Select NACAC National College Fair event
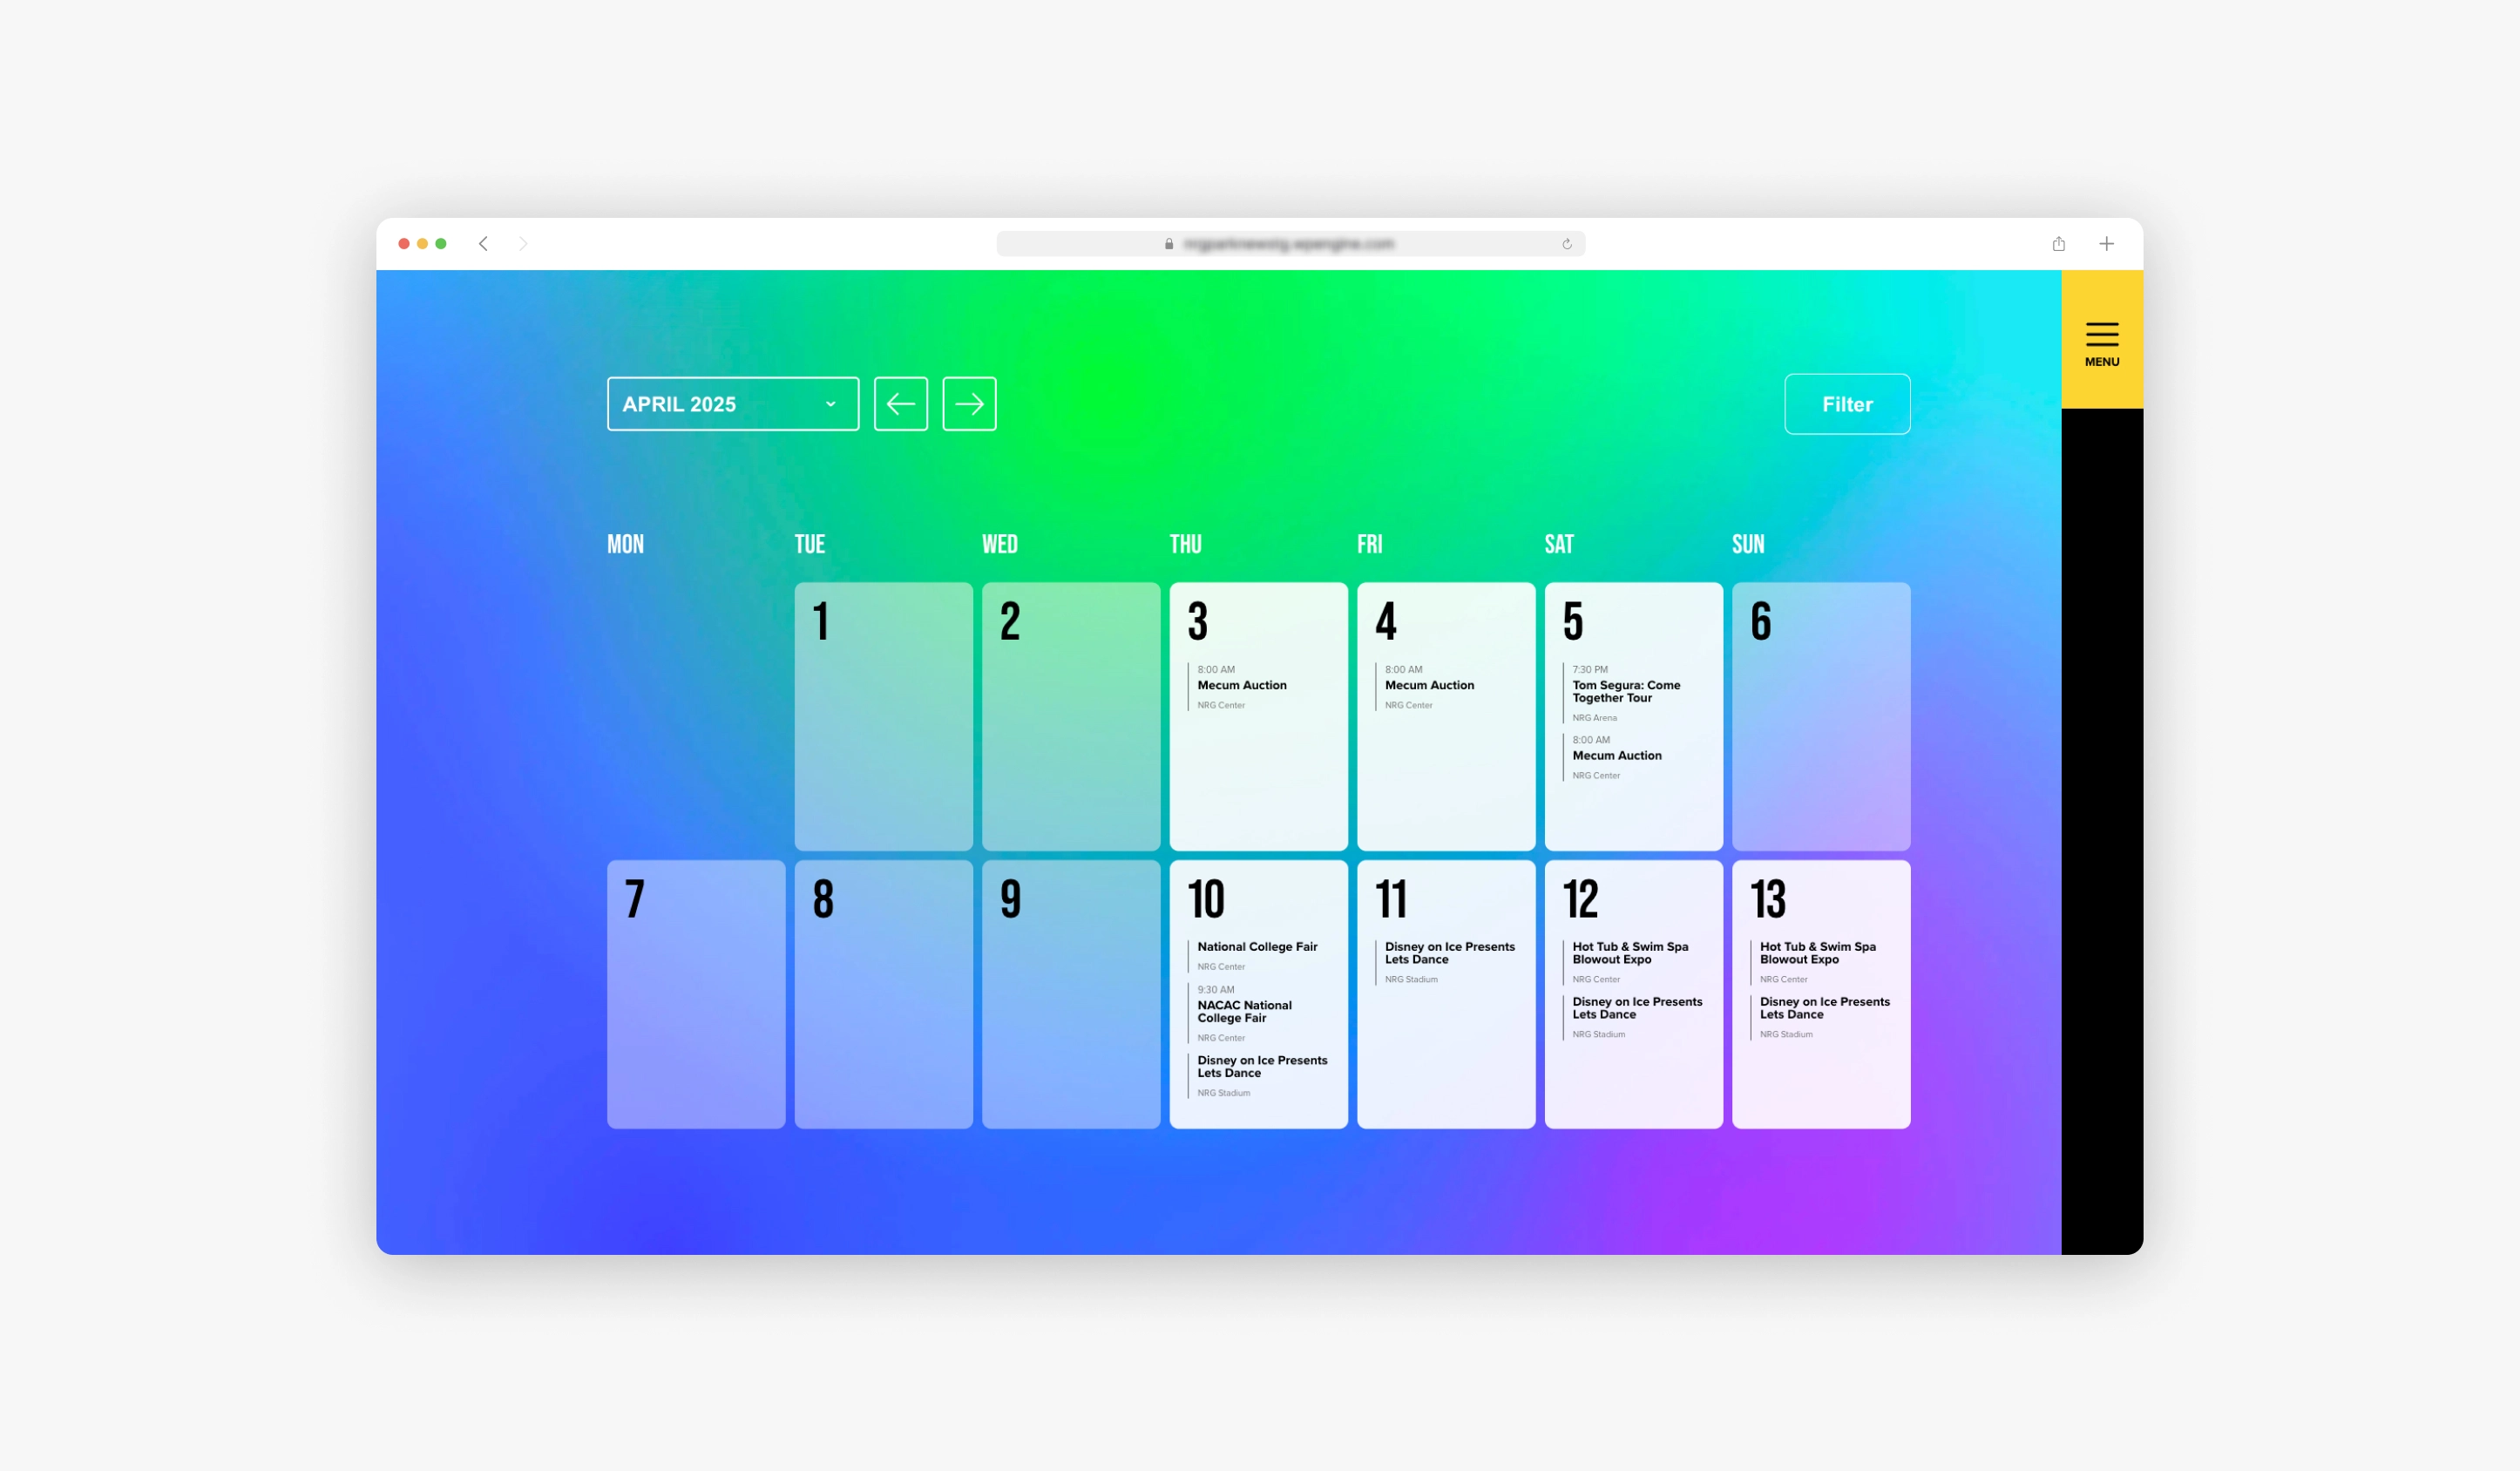2520x1471 pixels. (x=1244, y=1011)
